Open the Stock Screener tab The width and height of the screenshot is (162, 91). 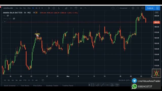pos(10,85)
